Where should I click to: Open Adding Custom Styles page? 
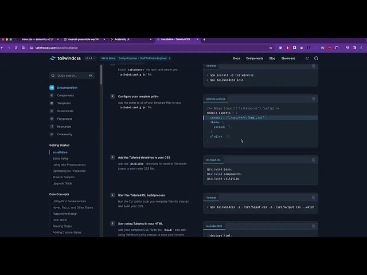pos(67,233)
